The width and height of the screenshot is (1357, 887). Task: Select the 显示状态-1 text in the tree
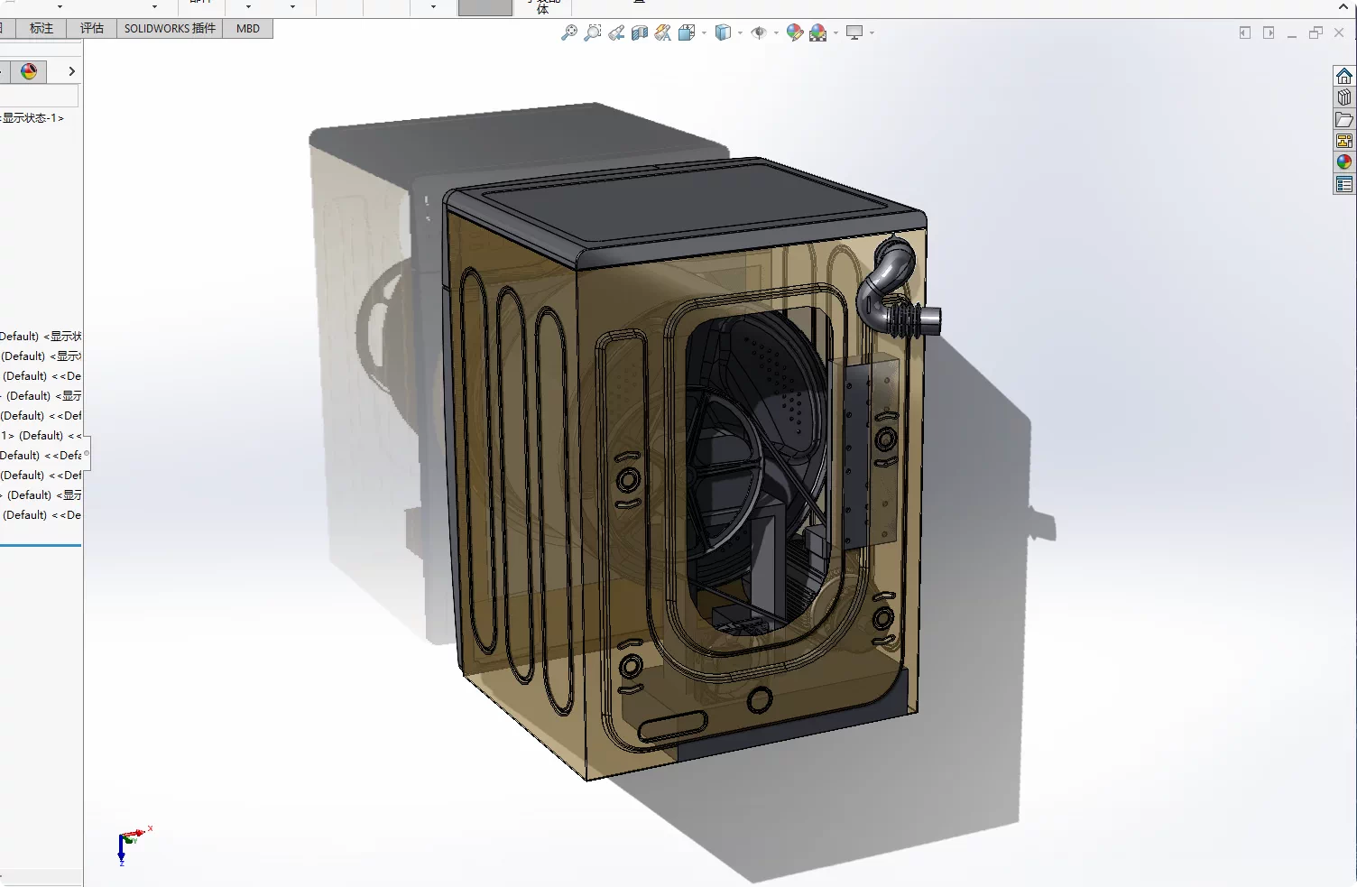[x=32, y=118]
